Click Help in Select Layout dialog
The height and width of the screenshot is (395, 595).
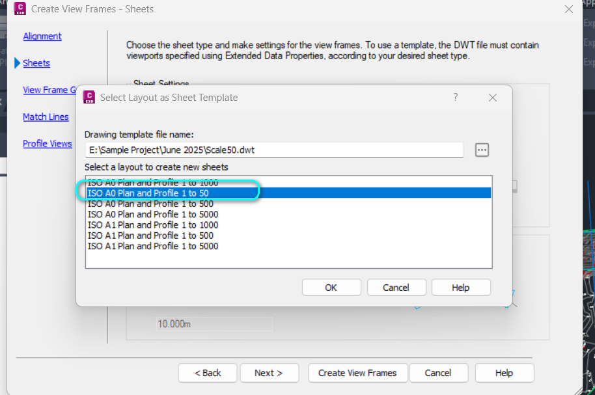[461, 288]
